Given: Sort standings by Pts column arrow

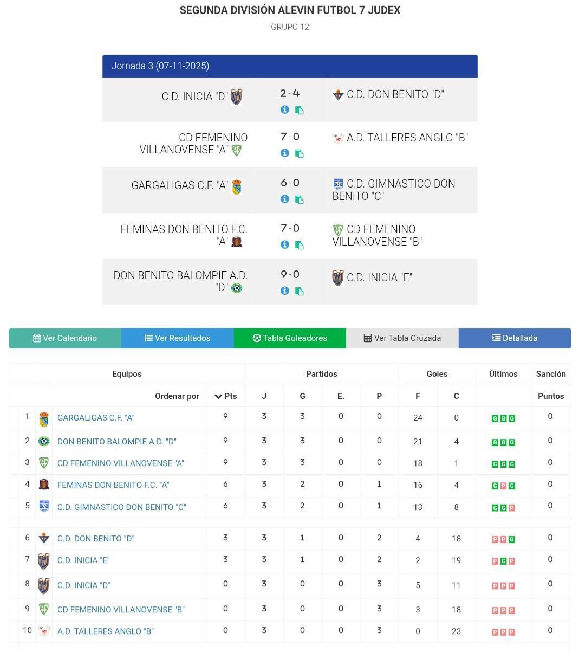Looking at the screenshot, I should click(x=218, y=396).
